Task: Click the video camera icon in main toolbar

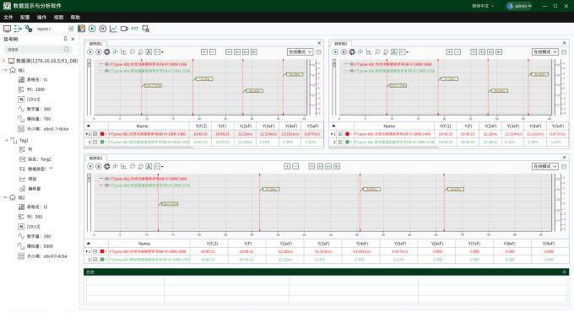Action: point(124,29)
